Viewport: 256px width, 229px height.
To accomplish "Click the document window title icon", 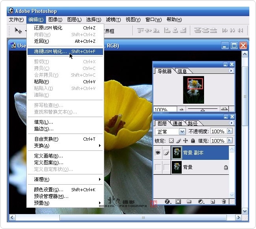I will pos(13,45).
